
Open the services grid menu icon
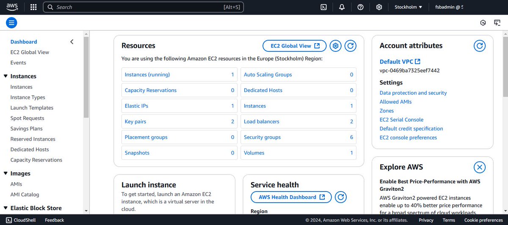pyautogui.click(x=33, y=7)
